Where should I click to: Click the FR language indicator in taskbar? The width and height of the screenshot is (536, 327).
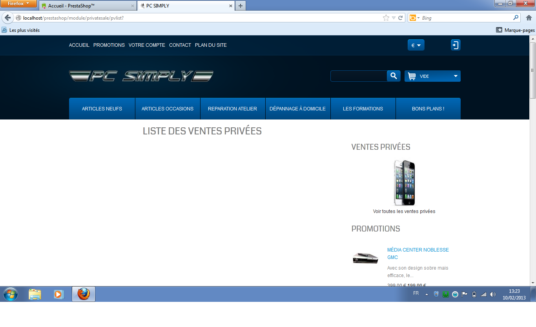pyautogui.click(x=416, y=293)
